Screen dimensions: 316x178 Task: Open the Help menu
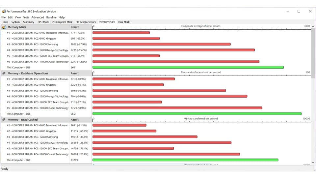coord(62,17)
